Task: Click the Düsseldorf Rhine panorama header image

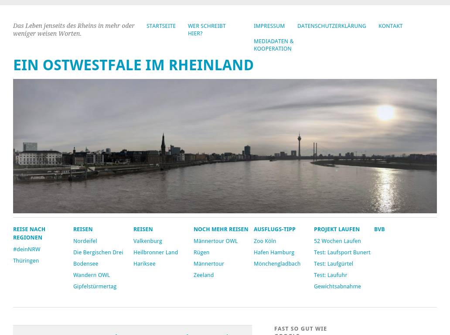Action: 225,146
